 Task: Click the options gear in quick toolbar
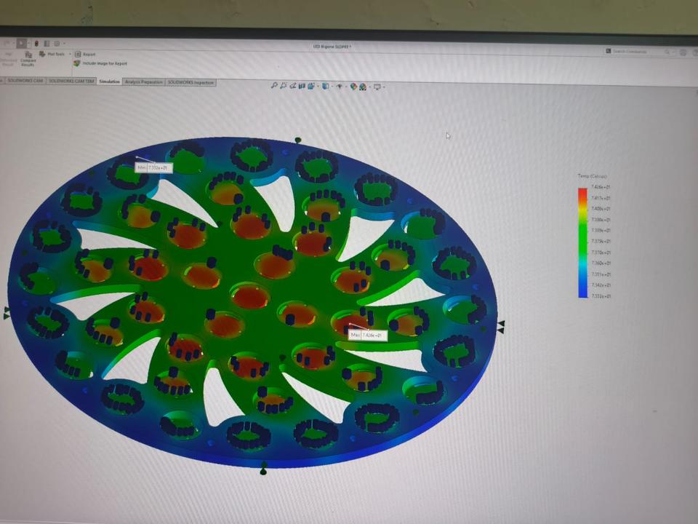[x=57, y=44]
